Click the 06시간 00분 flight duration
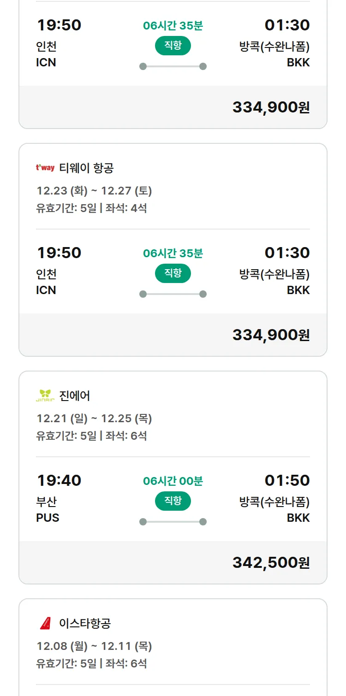 pos(173,481)
